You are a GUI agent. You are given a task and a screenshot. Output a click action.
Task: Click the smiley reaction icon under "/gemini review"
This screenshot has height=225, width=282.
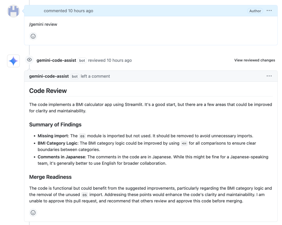tap(33, 36)
